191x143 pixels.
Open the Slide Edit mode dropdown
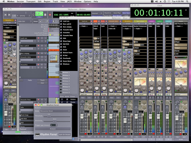coord(25,21)
